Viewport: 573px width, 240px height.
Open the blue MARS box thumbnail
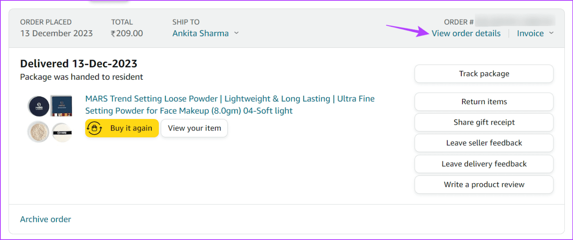61,105
